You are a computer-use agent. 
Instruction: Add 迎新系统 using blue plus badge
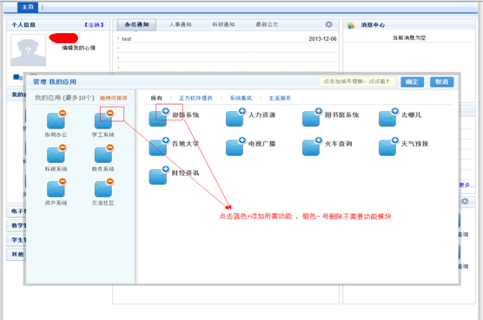[166, 111]
